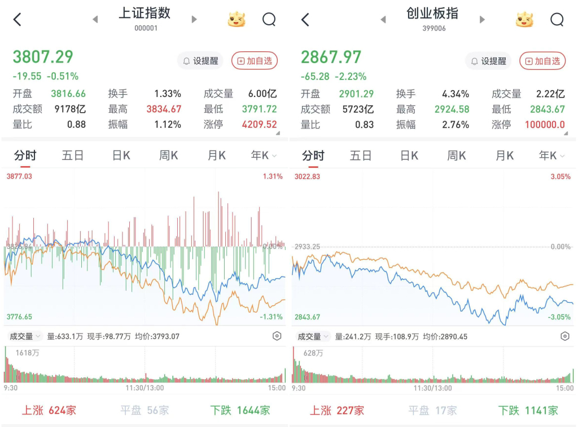Go to previous index from 创业板指
The height and width of the screenshot is (427, 578).
pos(383,20)
